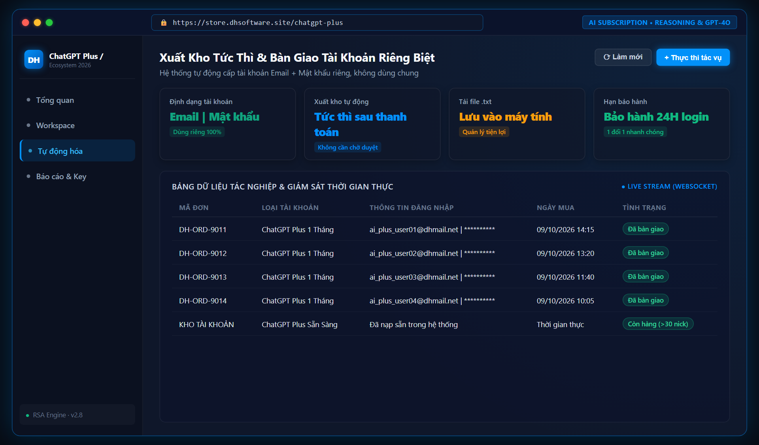Click Đã bàn giao badge for DH-ORD-9012

(646, 253)
